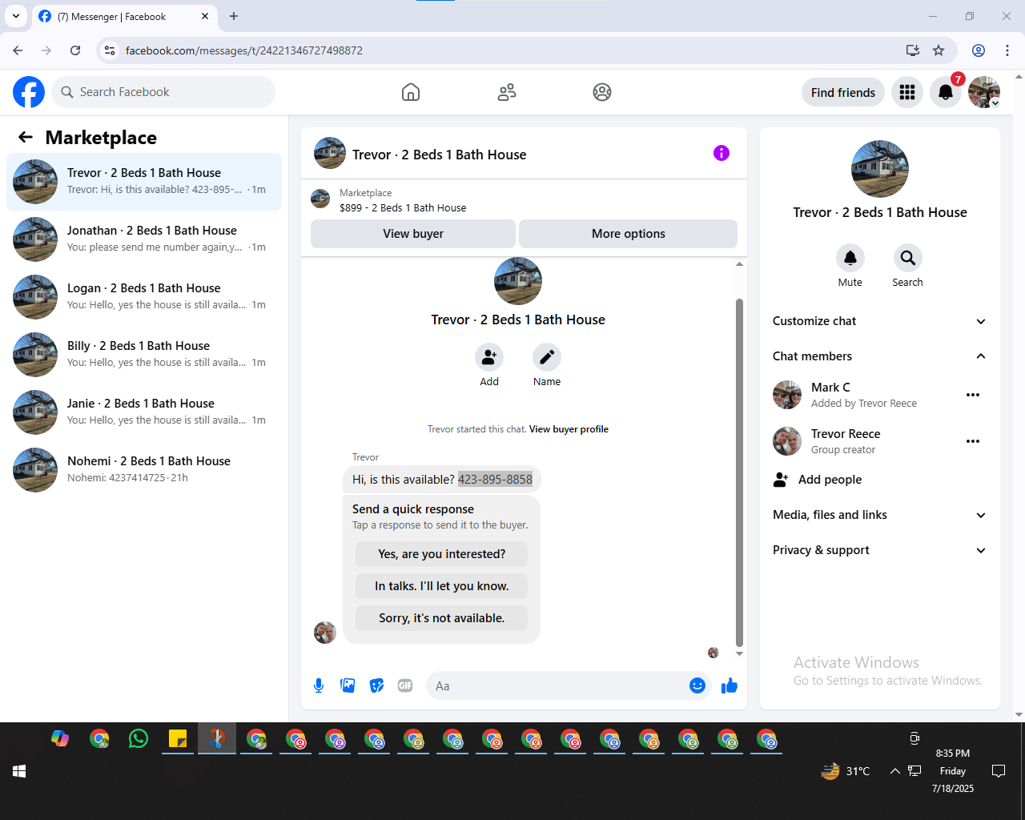Expand the Privacy & support section

(880, 550)
